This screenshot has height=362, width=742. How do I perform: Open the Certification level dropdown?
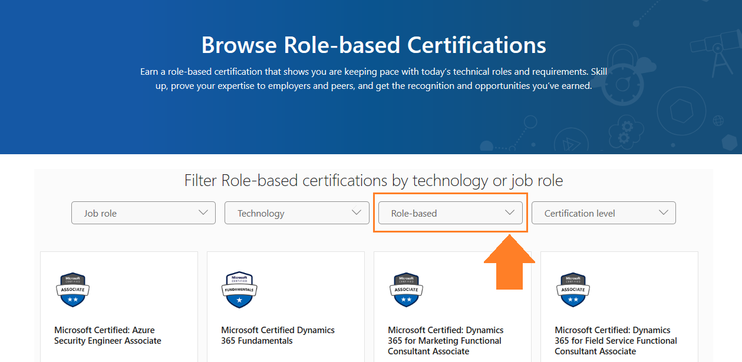604,213
